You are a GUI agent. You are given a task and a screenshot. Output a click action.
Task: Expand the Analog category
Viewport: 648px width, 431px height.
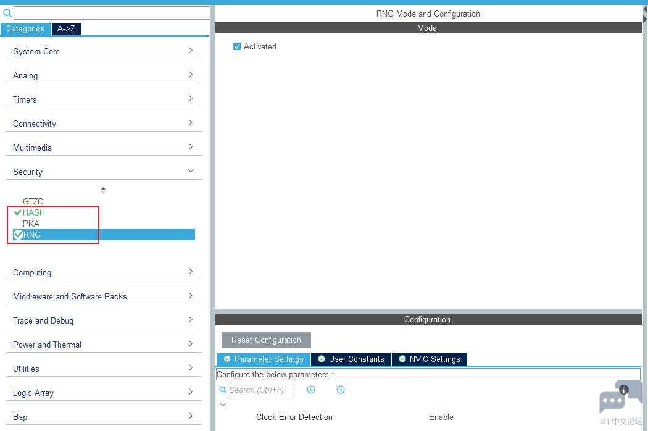coord(103,75)
